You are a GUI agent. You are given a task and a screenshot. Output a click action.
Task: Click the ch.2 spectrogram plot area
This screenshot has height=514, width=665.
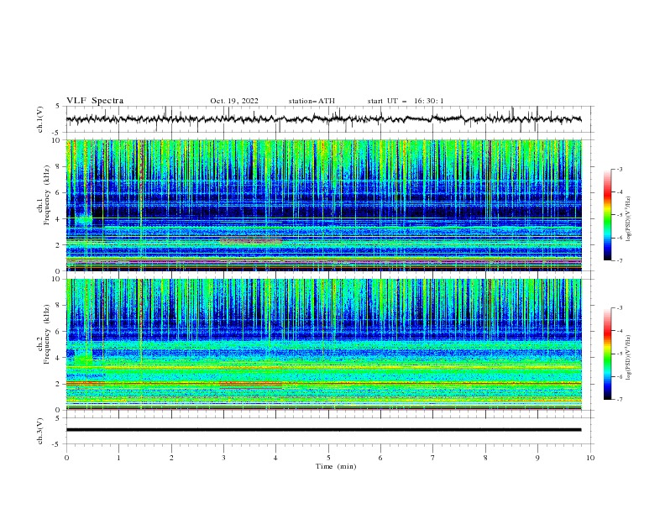323,344
